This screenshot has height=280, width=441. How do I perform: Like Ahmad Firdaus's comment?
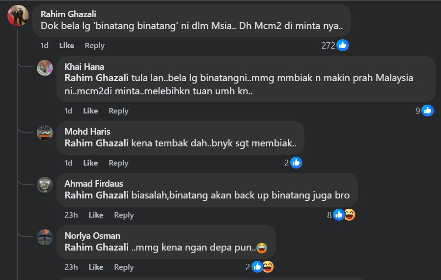coord(96,215)
